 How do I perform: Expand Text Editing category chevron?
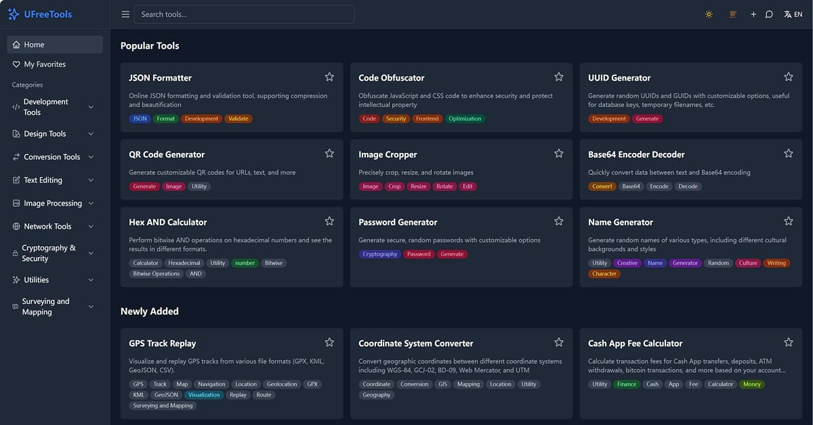pyautogui.click(x=91, y=180)
